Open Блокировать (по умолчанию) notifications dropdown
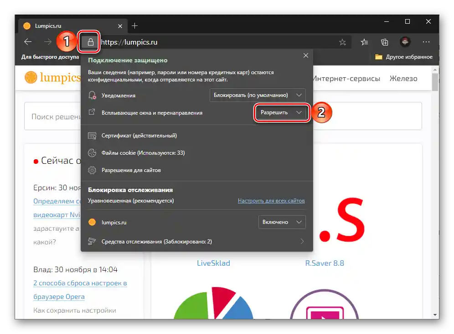This screenshot has width=454, height=334. 258,95
